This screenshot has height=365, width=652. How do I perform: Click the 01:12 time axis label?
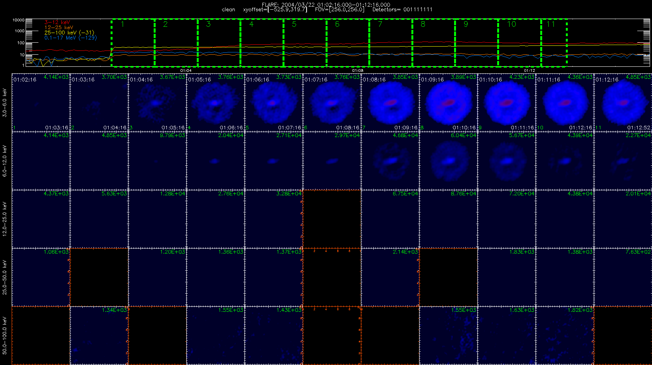530,70
